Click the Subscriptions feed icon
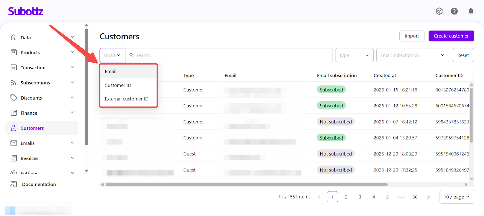484x216 pixels. pyautogui.click(x=14, y=83)
